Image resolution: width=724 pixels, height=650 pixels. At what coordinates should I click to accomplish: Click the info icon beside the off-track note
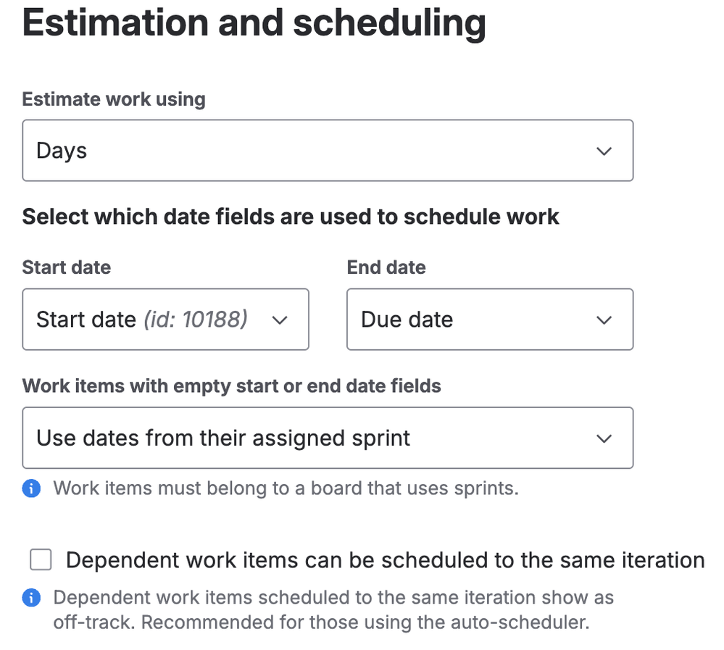(x=31, y=599)
